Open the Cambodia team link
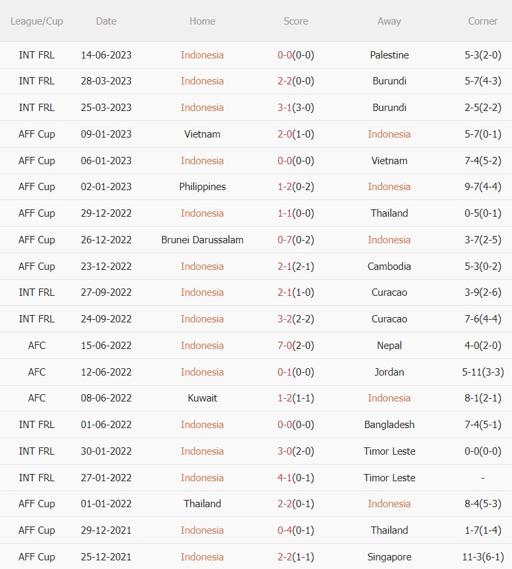This screenshot has width=512, height=569. (x=389, y=267)
